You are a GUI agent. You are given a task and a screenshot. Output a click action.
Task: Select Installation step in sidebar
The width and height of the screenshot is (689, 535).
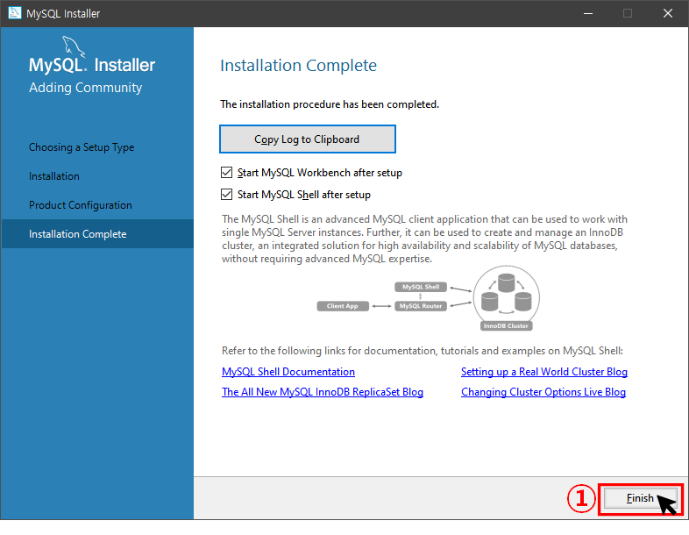click(54, 176)
